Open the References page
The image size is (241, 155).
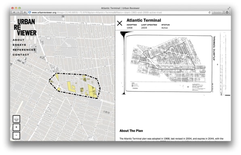point(24,50)
